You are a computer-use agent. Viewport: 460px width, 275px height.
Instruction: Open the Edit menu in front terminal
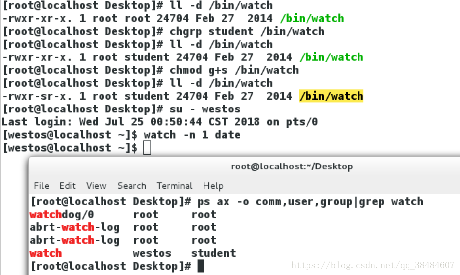(x=67, y=186)
